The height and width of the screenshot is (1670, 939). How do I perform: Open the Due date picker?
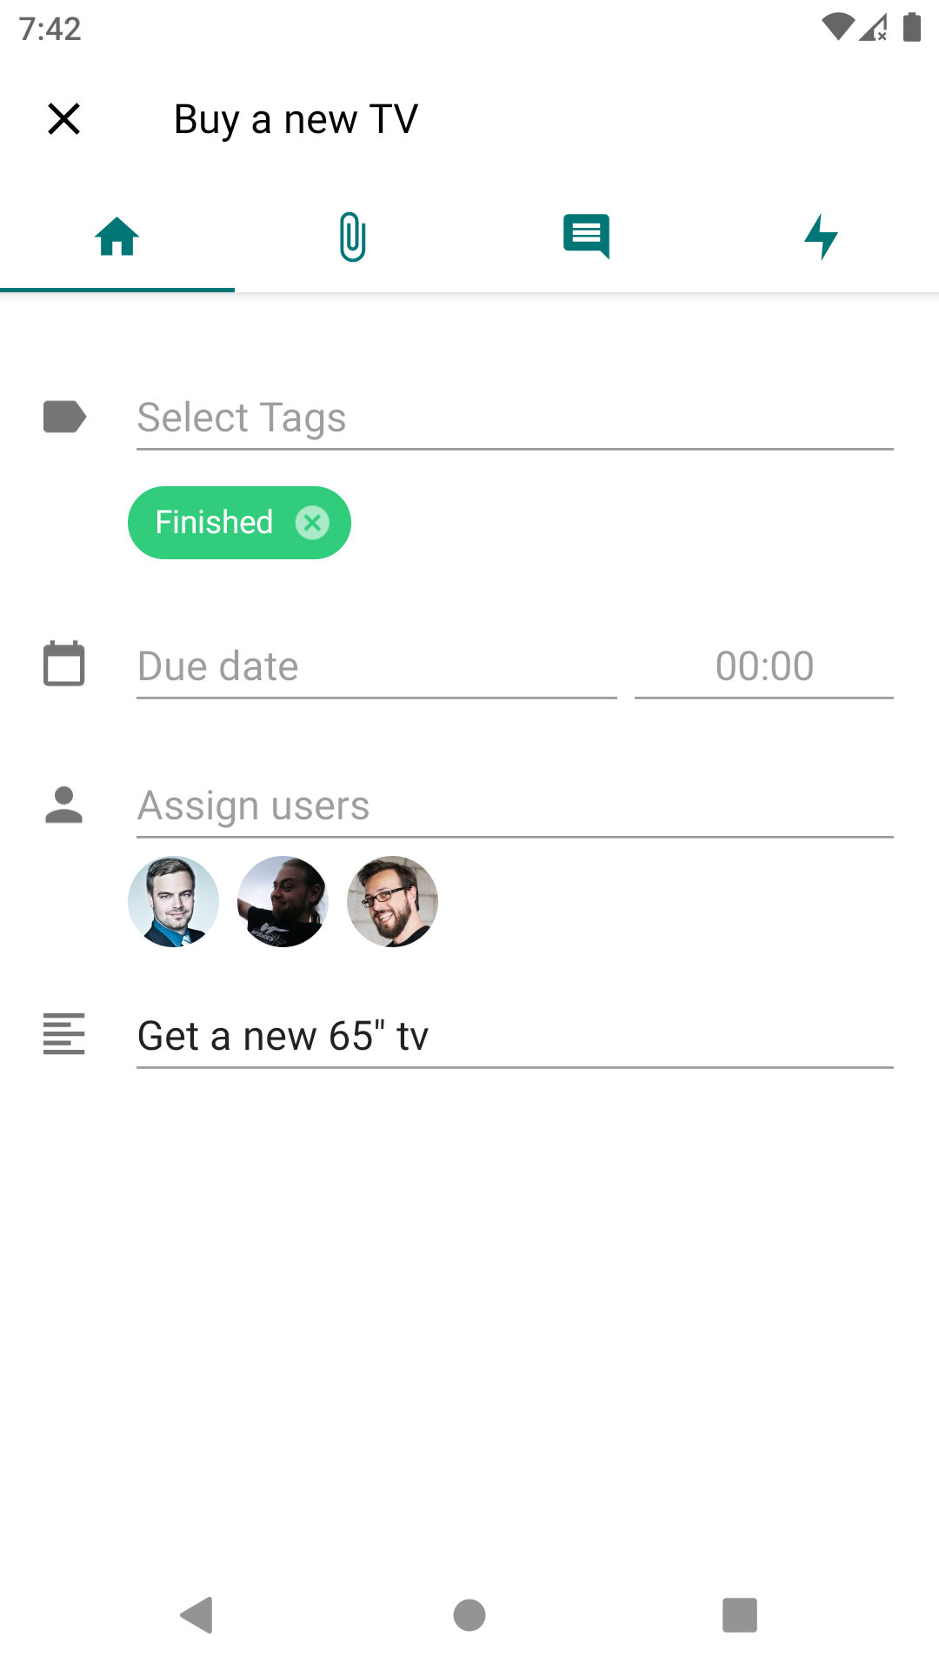point(376,667)
